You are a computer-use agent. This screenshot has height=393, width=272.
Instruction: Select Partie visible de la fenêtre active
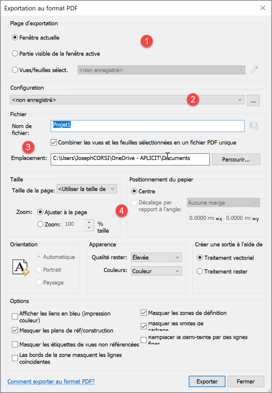[15, 54]
